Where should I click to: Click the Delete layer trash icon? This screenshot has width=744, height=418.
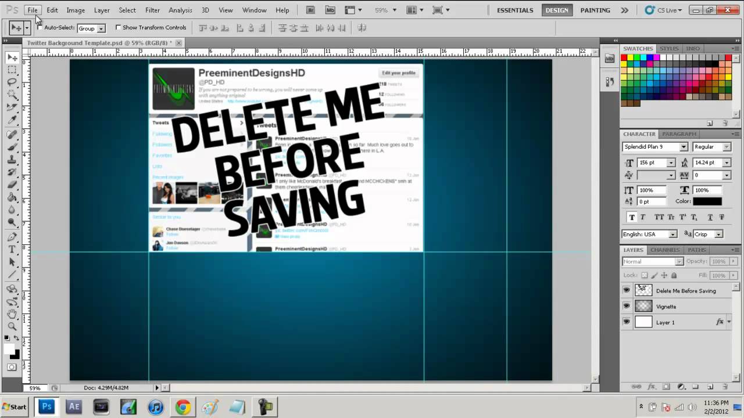coord(725,387)
